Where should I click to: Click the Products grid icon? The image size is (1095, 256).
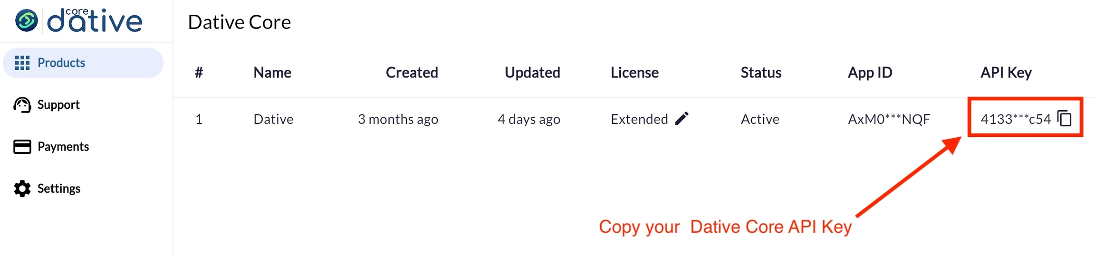pos(22,63)
